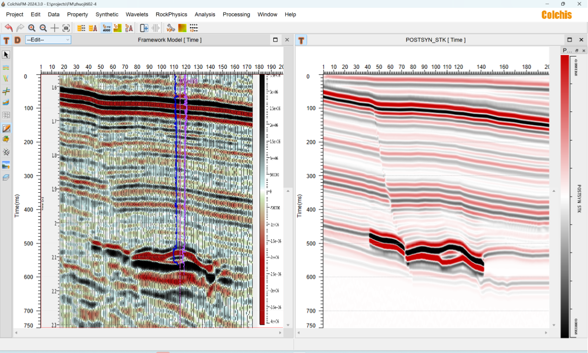588x353 pixels.
Task: Click the T button in POSTSYN_STK panel
Action: click(301, 40)
